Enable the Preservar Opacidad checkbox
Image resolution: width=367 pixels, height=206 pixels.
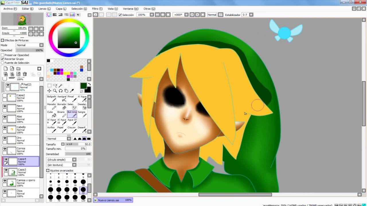tap(3, 55)
